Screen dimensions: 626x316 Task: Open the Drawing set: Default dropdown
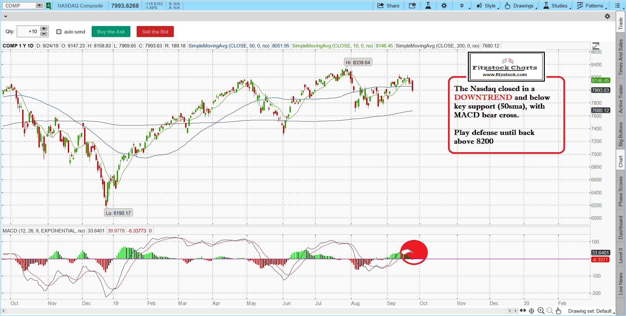(591, 311)
